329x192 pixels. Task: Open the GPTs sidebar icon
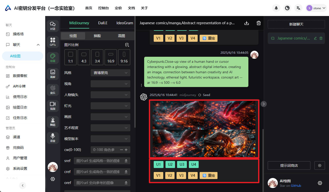53,42
